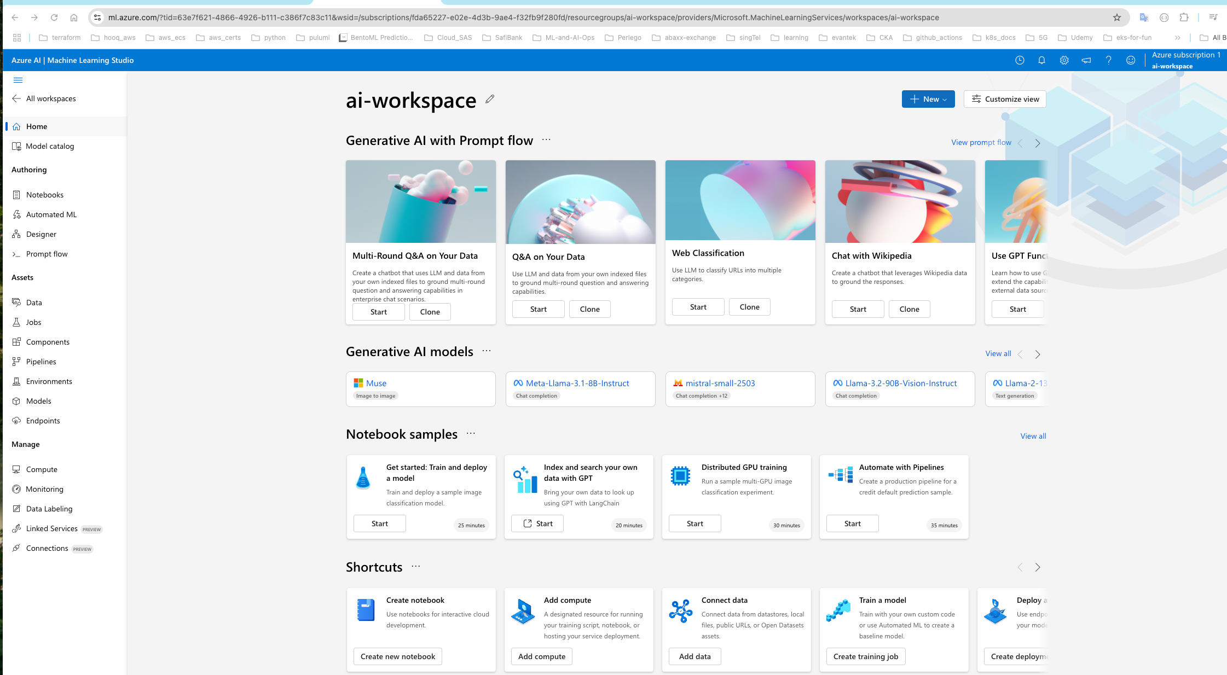Click Create training job button
The image size is (1227, 675).
(866, 656)
